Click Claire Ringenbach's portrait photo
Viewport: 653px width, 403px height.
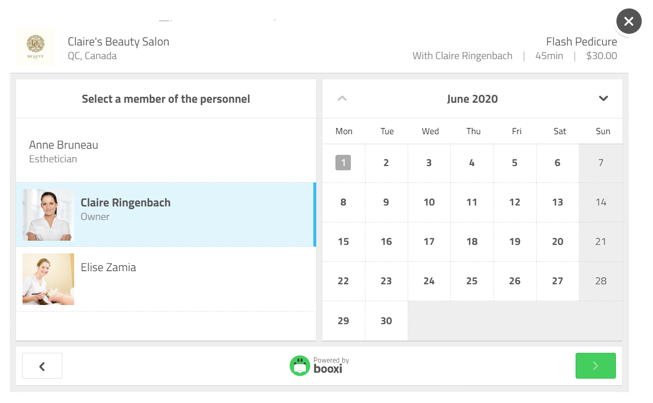(48, 215)
